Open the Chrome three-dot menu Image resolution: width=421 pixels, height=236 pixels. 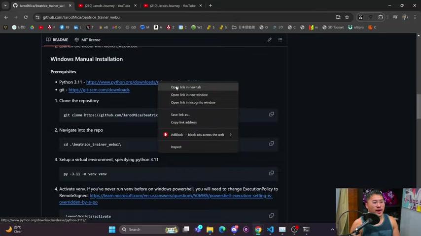coord(415,17)
